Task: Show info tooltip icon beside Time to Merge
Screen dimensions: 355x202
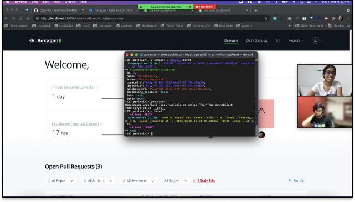Action: click(x=97, y=87)
